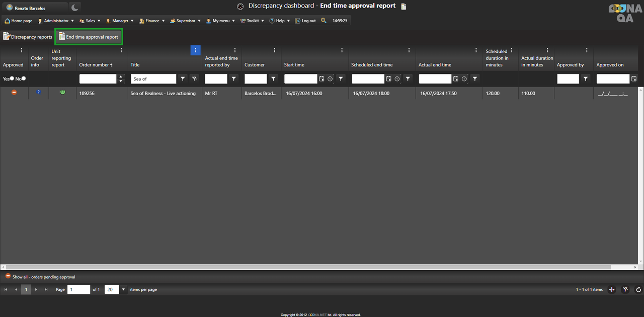This screenshot has height=317, width=644.
Task: Open time picker for Scheduled end time filter
Action: point(397,79)
